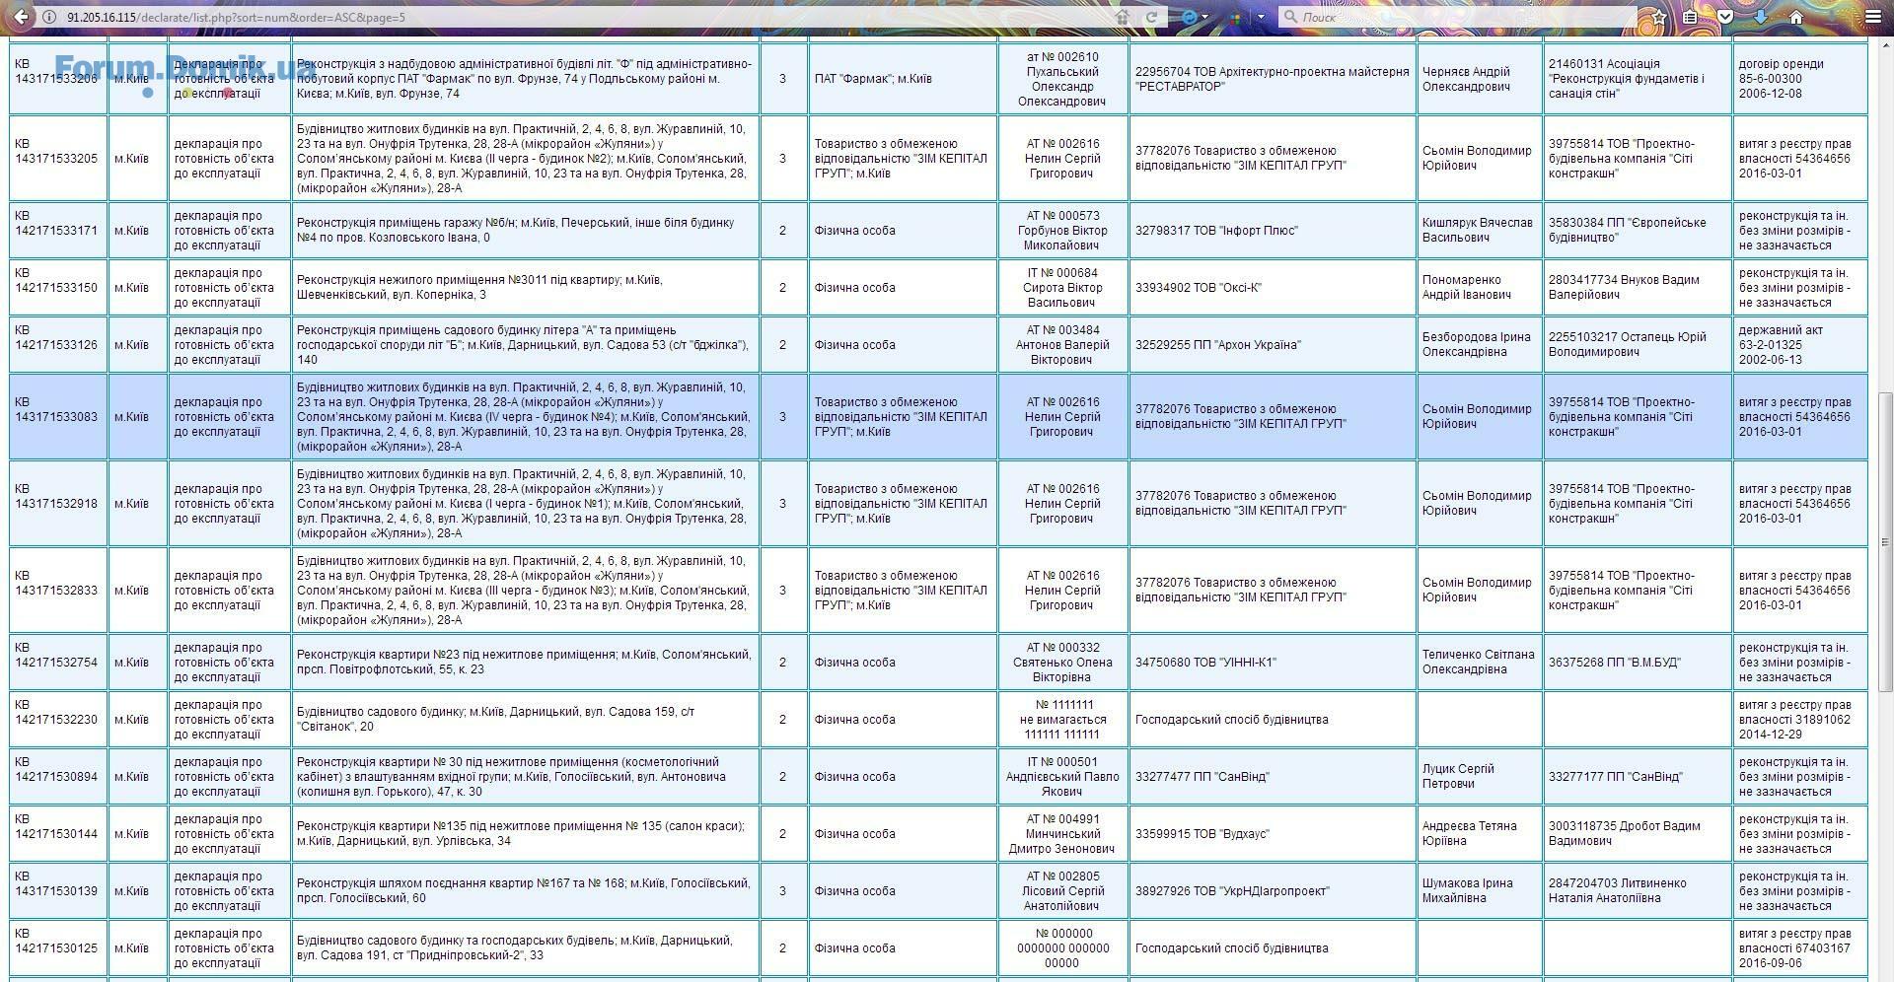This screenshot has width=1894, height=982.
Task: Show bookmarks list icon
Action: 1690,17
